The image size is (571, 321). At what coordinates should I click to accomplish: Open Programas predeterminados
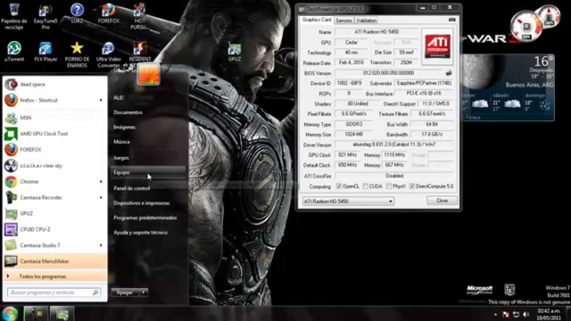[145, 218]
